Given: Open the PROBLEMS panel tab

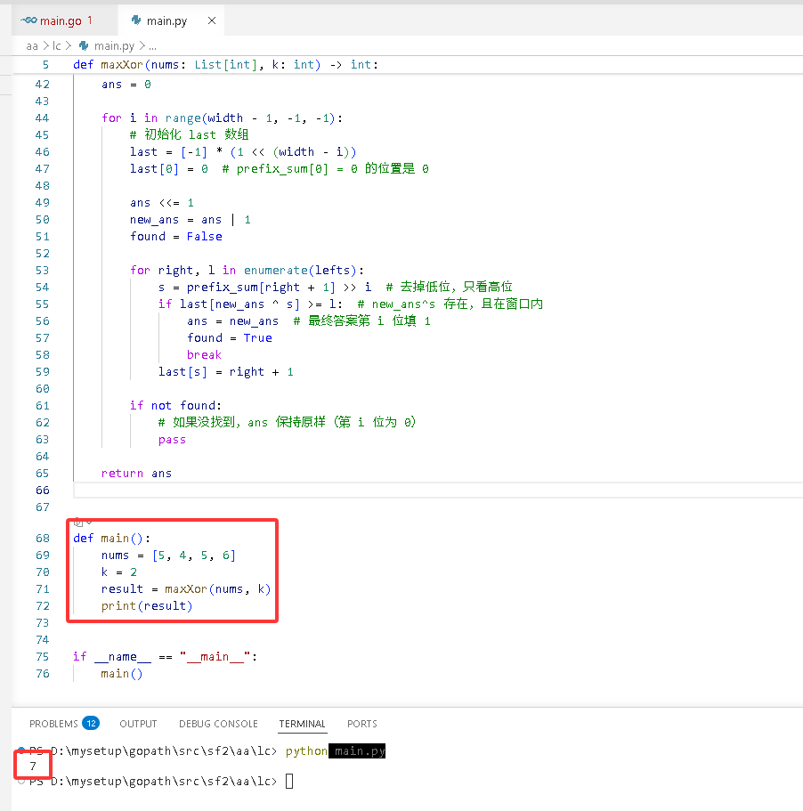Looking at the screenshot, I should [53, 724].
